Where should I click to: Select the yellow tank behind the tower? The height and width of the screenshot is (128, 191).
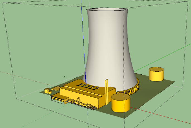tap(156, 74)
